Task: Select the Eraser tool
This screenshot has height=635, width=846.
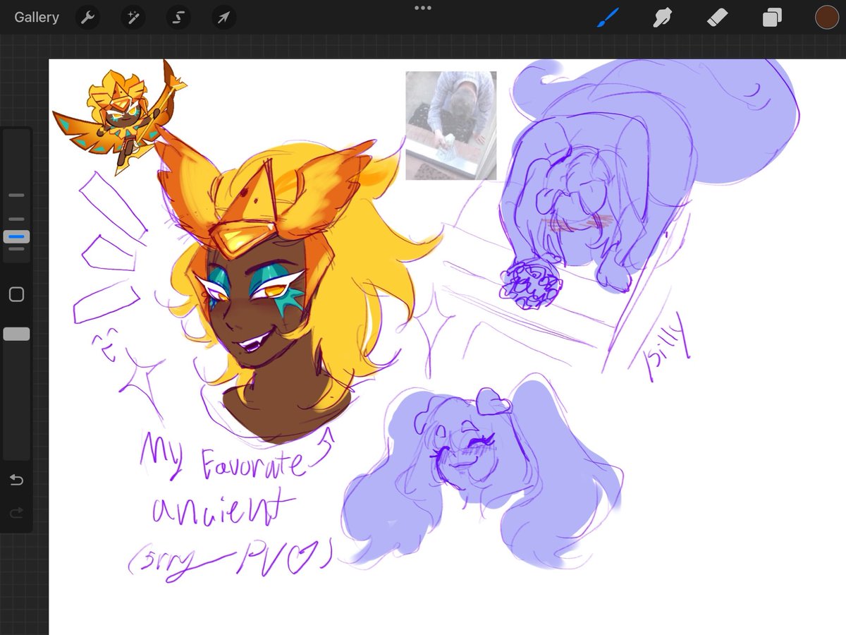Action: (717, 18)
